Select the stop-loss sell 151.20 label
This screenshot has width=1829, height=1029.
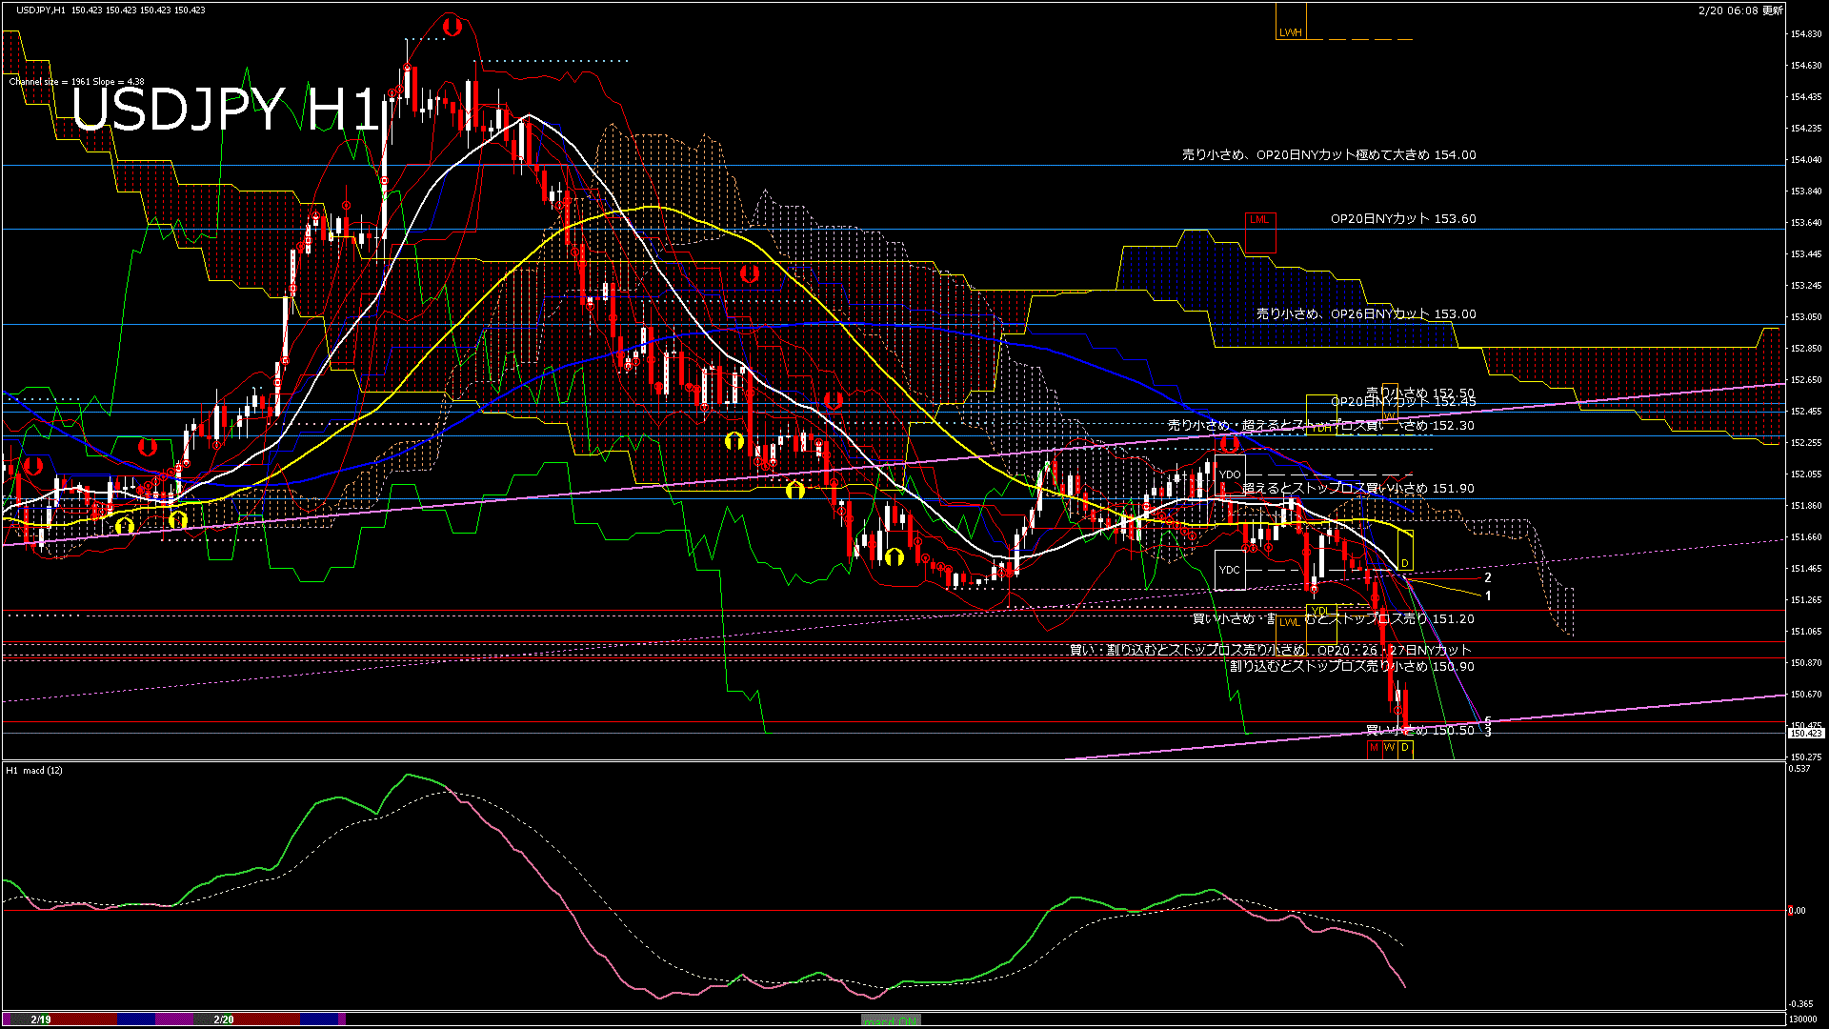1334,618
